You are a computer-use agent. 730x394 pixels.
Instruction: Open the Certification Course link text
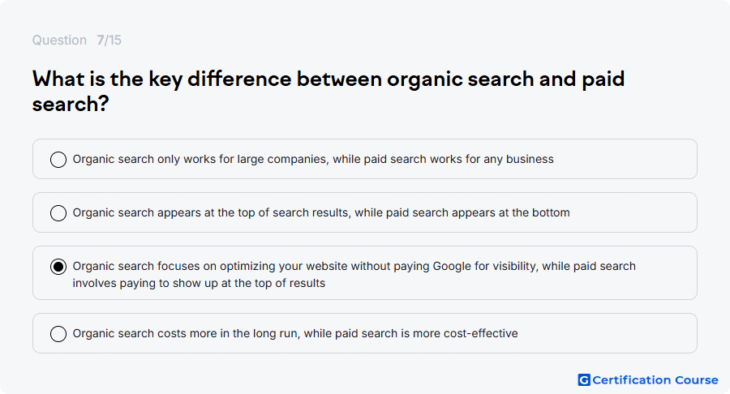tap(655, 380)
